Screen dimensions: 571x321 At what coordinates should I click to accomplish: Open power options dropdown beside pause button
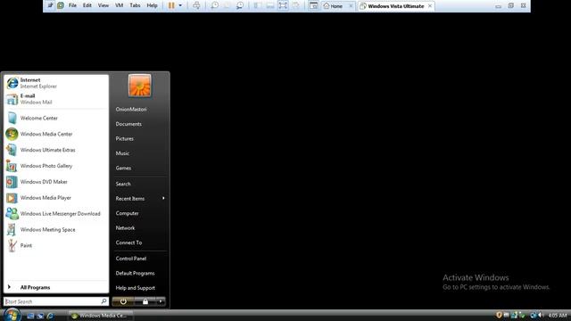click(180, 5)
